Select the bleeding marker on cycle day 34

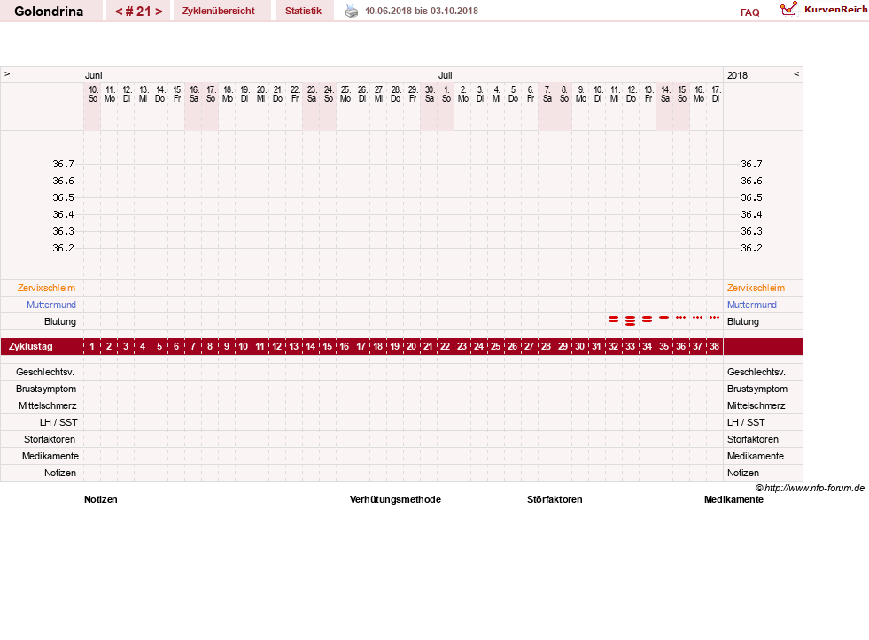pyautogui.click(x=647, y=320)
